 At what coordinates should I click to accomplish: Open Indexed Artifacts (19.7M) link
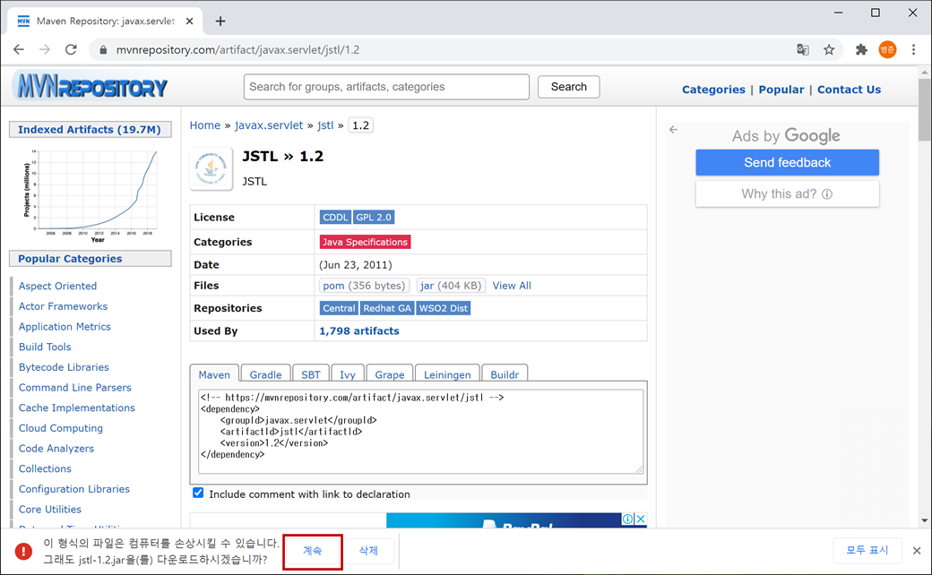coord(91,130)
